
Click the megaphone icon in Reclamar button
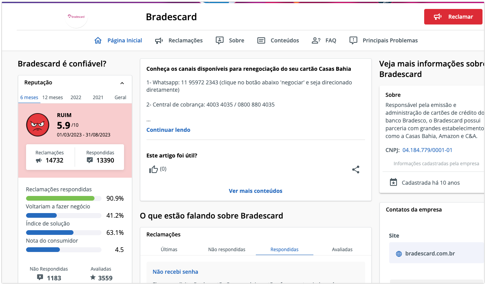pyautogui.click(x=438, y=17)
